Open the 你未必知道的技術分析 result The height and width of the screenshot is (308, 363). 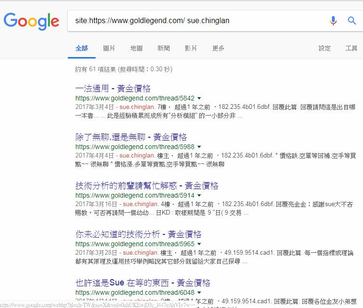138,234
